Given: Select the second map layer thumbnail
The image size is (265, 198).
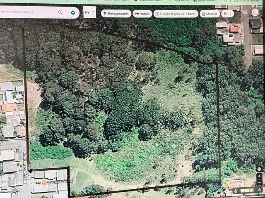Looking at the screenshot, I should [x=248, y=191].
